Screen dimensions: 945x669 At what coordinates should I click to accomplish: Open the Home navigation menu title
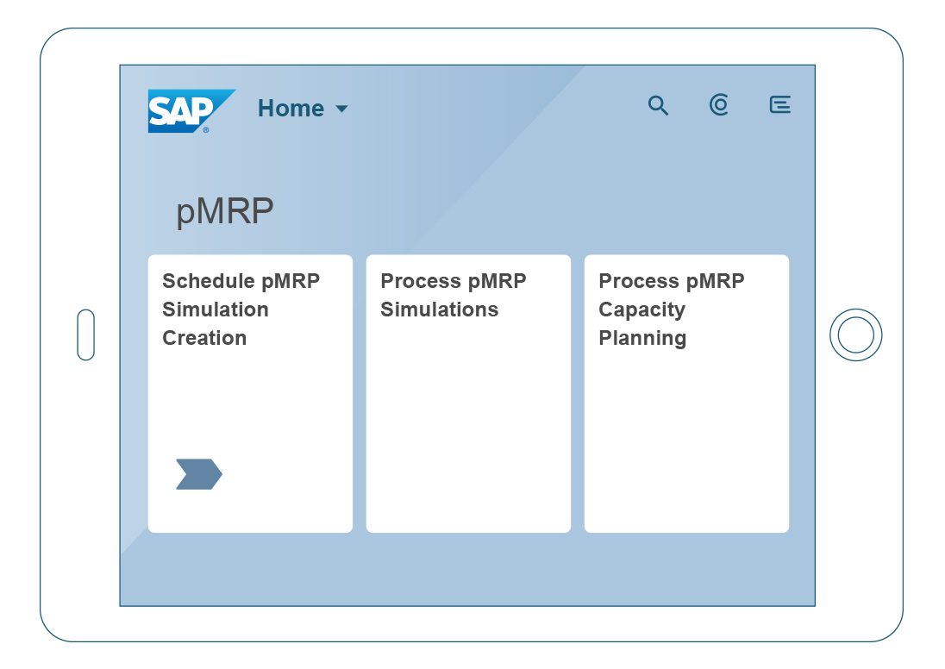coord(291,109)
